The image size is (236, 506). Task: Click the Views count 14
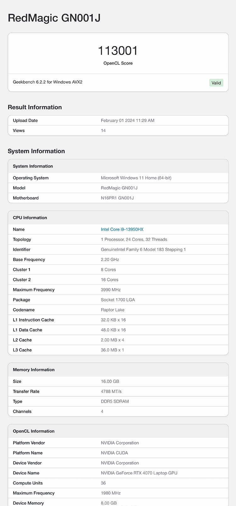pos(103,131)
